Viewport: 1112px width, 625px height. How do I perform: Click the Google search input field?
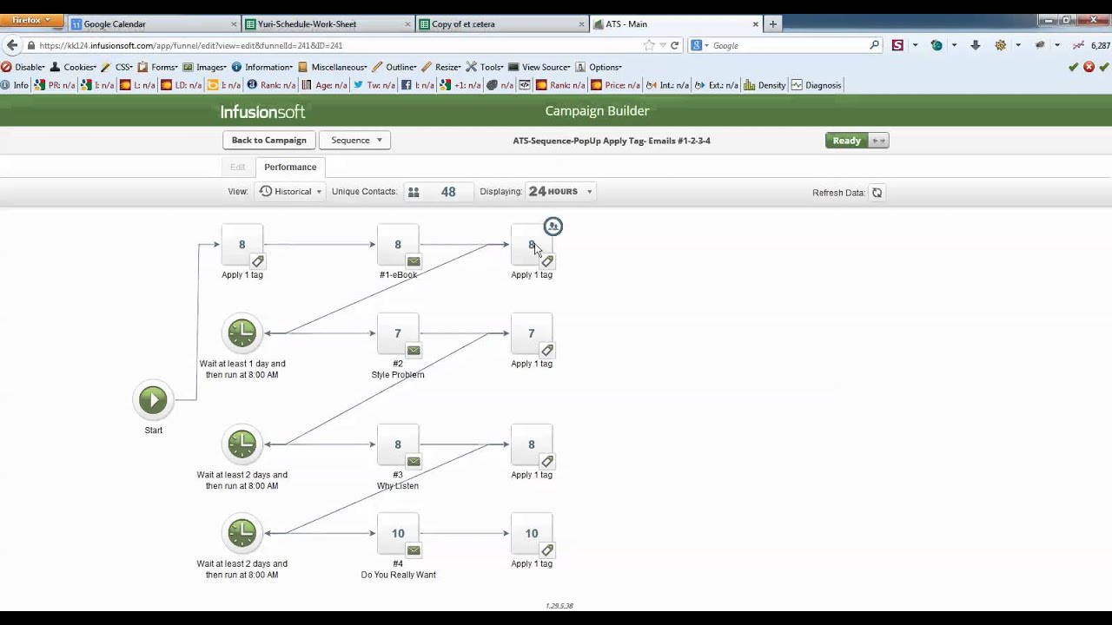(x=789, y=45)
